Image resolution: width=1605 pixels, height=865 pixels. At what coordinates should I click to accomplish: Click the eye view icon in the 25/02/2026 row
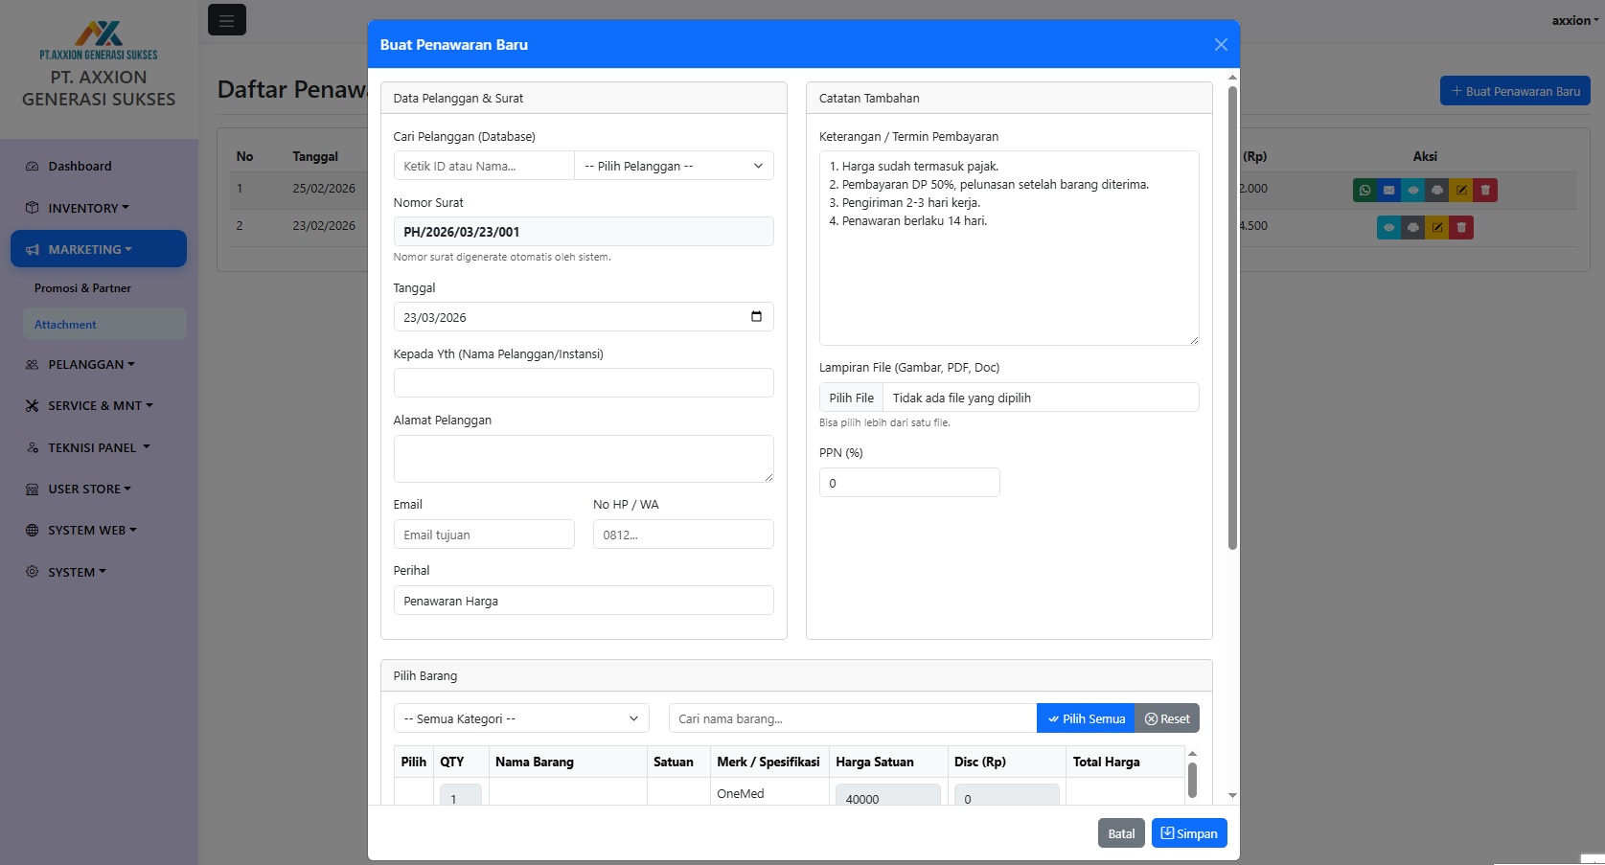[x=1412, y=190]
